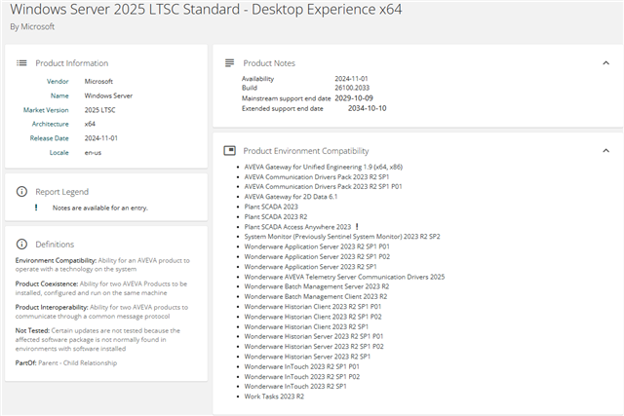
Task: Collapse the Product Environment Compatibility section
Action: 605,151
